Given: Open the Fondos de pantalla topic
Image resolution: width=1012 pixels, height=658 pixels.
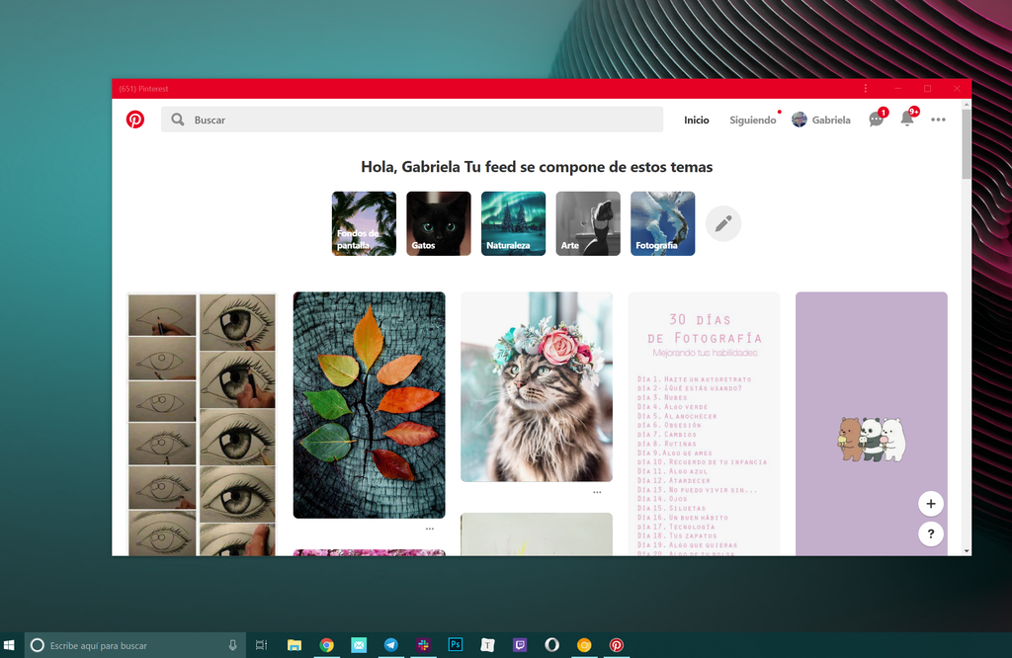Looking at the screenshot, I should coord(363,223).
